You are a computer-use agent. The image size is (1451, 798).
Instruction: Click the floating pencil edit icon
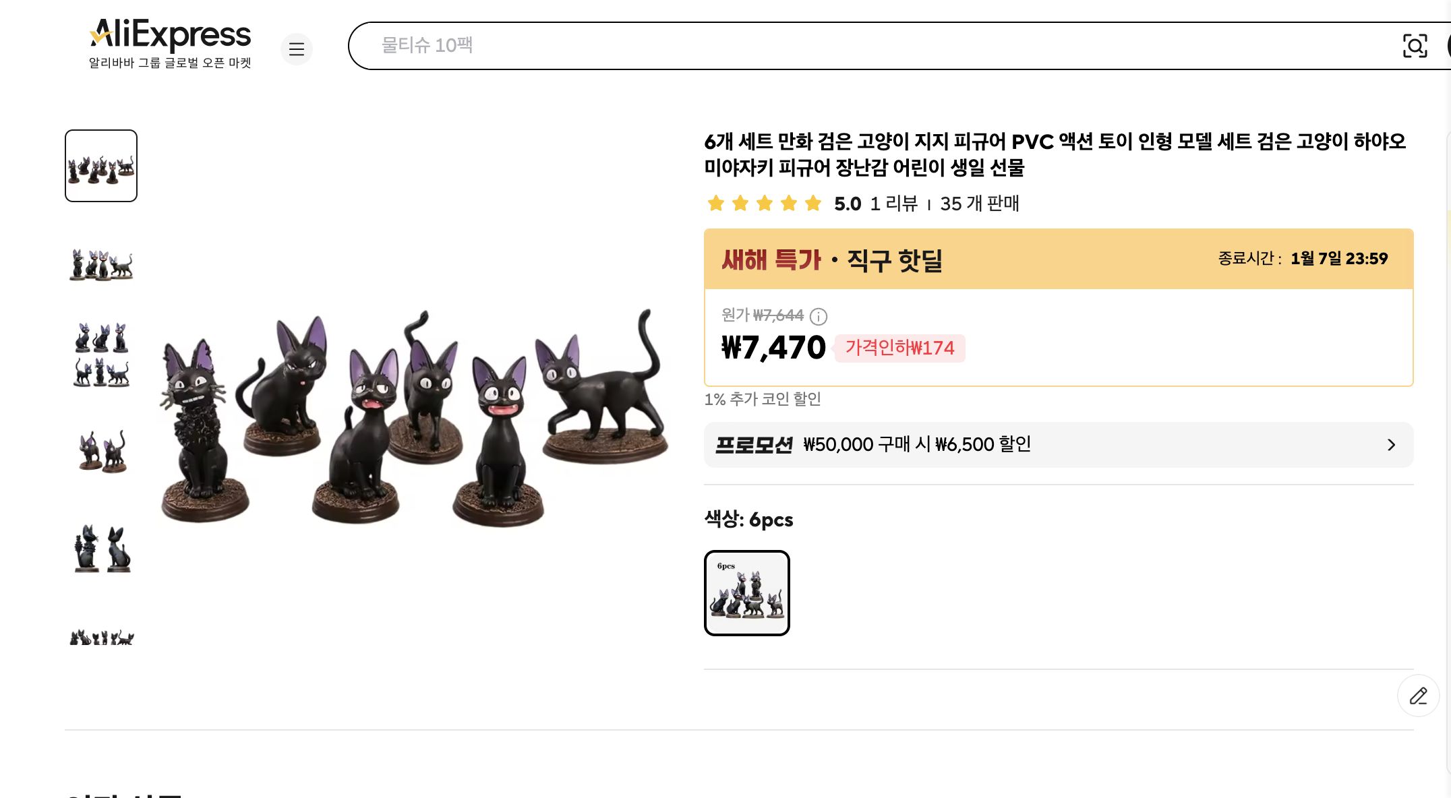[x=1419, y=696]
